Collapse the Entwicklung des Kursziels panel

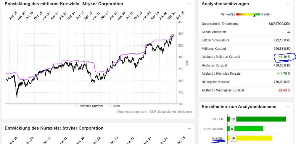(x=189, y=128)
